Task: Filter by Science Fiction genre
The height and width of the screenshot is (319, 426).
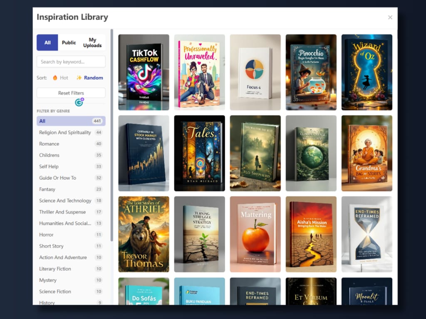Action: click(71, 292)
